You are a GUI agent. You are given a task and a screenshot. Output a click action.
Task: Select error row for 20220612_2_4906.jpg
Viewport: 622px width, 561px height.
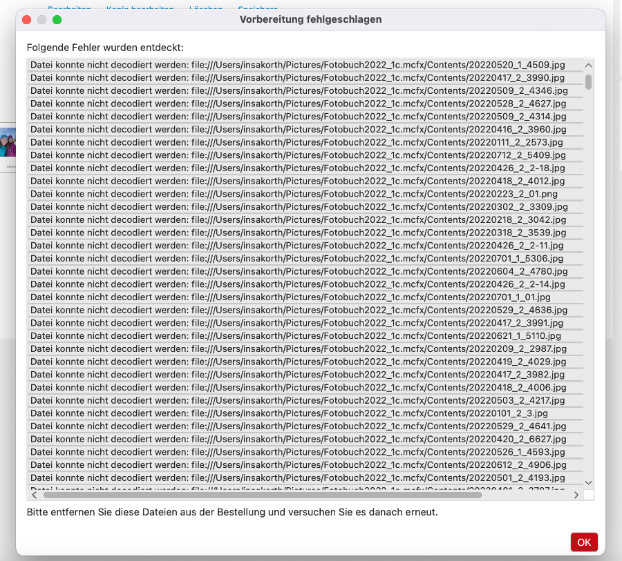(305, 465)
